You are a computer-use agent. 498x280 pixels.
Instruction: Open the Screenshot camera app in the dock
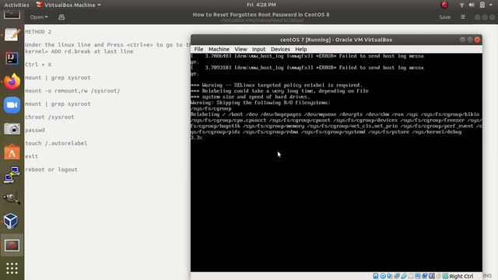(12, 129)
